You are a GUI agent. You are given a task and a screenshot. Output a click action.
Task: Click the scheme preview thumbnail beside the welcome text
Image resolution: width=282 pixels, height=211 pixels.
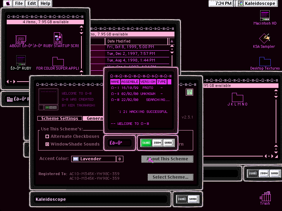[48, 99]
